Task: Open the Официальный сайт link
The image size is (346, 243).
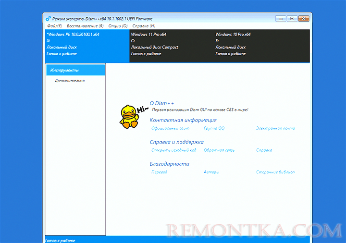Action: coord(170,128)
